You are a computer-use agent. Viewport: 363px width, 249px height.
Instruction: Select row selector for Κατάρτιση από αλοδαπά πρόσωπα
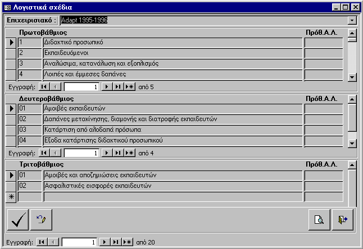pyautogui.click(x=11, y=130)
